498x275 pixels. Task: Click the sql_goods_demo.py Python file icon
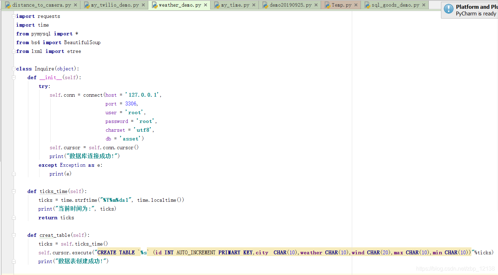pyautogui.click(x=368, y=5)
